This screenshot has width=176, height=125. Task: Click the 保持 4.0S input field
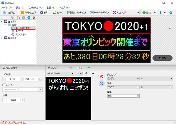[122, 96]
